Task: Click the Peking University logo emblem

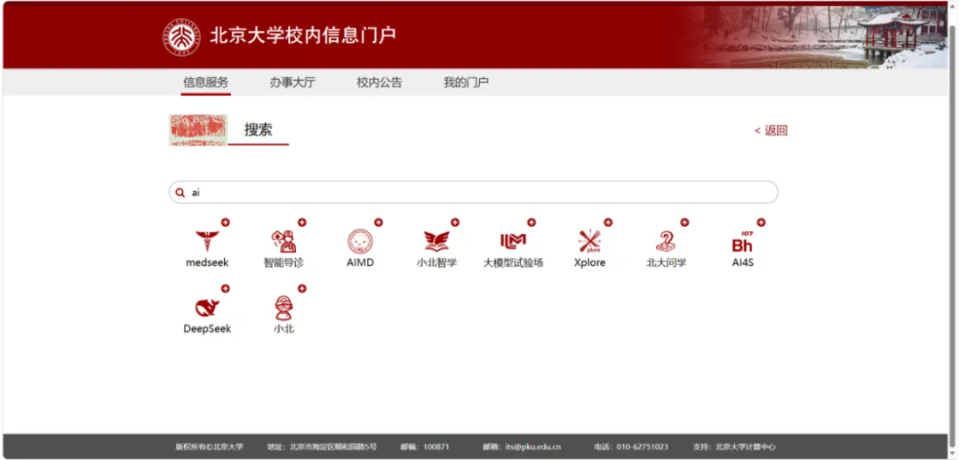Action: tap(181, 36)
